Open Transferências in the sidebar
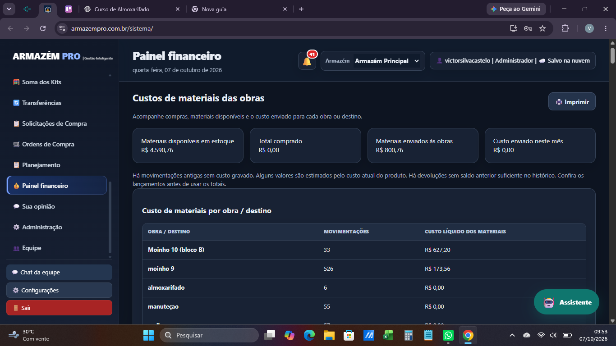This screenshot has height=346, width=616. (57, 103)
